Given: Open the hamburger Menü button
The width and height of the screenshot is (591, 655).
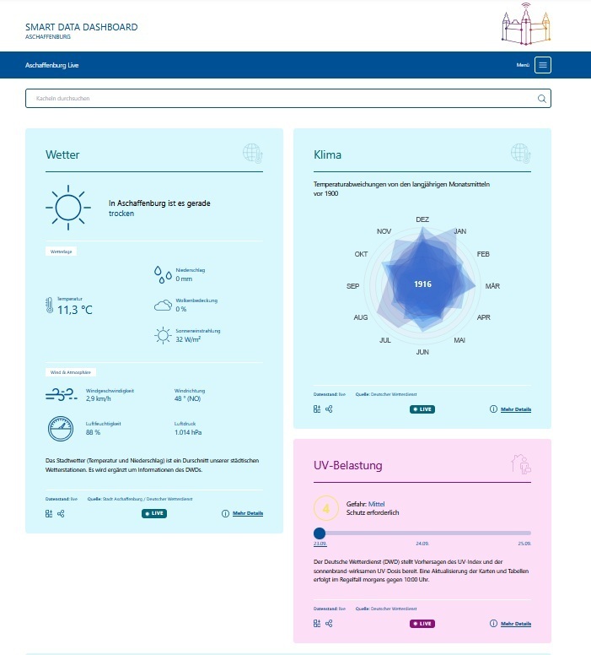Looking at the screenshot, I should [543, 65].
